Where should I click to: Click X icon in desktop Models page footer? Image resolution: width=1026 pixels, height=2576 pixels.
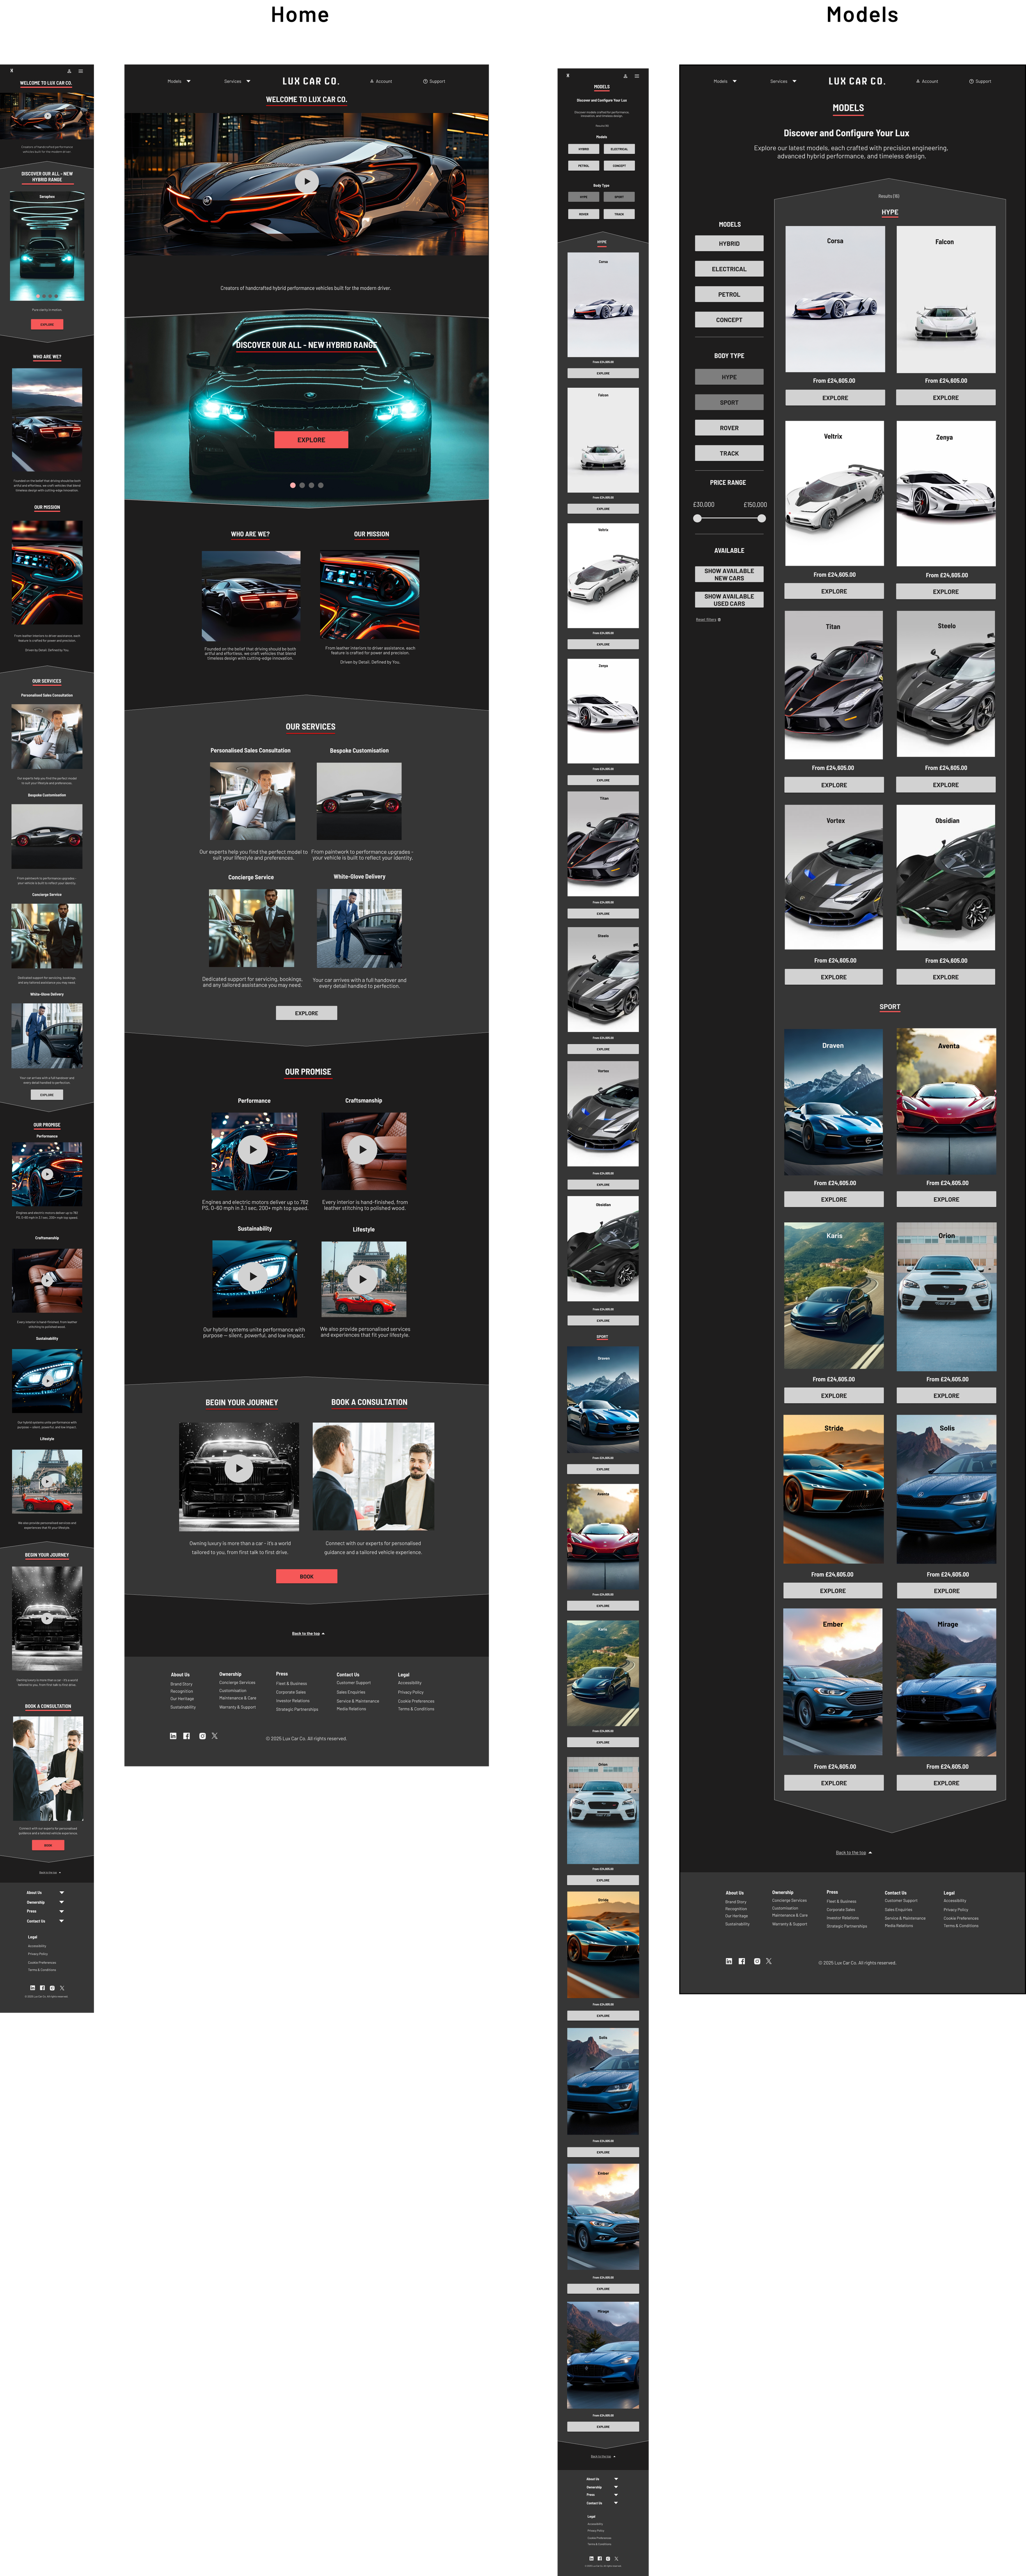tap(769, 1961)
